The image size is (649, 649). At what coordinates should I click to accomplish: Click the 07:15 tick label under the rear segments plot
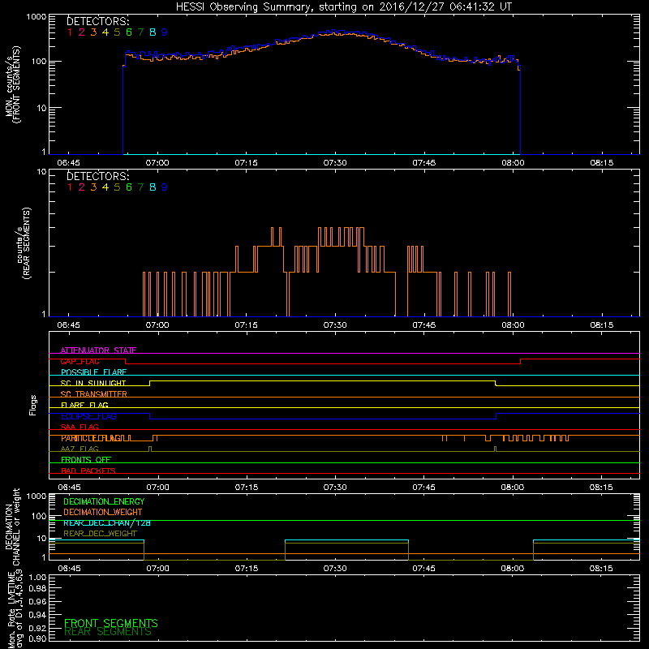[x=247, y=325]
